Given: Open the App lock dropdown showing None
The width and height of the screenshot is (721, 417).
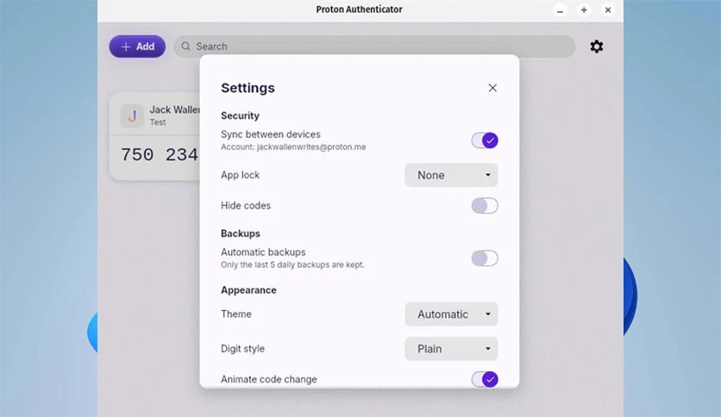Looking at the screenshot, I should (451, 175).
